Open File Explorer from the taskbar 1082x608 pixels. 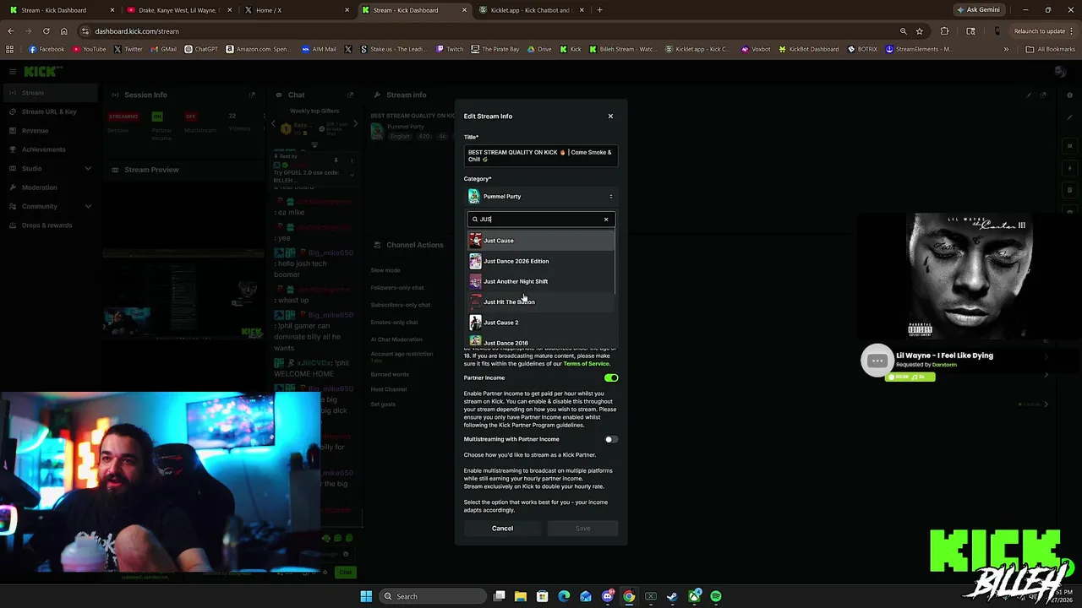click(x=521, y=596)
